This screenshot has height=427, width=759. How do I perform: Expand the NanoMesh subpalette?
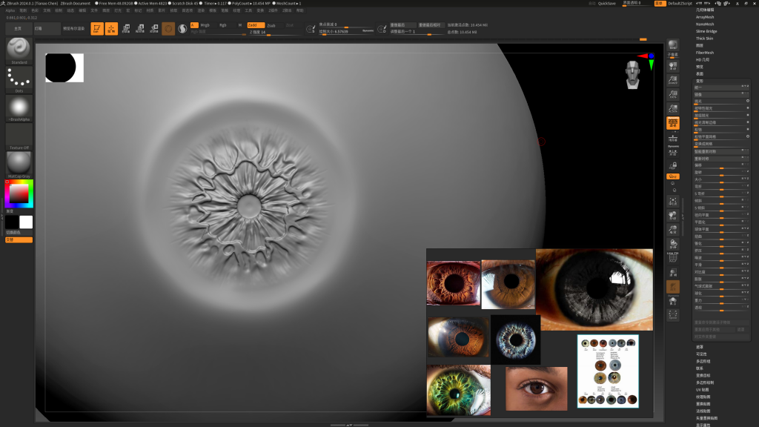click(x=705, y=24)
